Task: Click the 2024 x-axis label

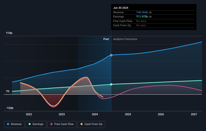Action: tap(95, 114)
